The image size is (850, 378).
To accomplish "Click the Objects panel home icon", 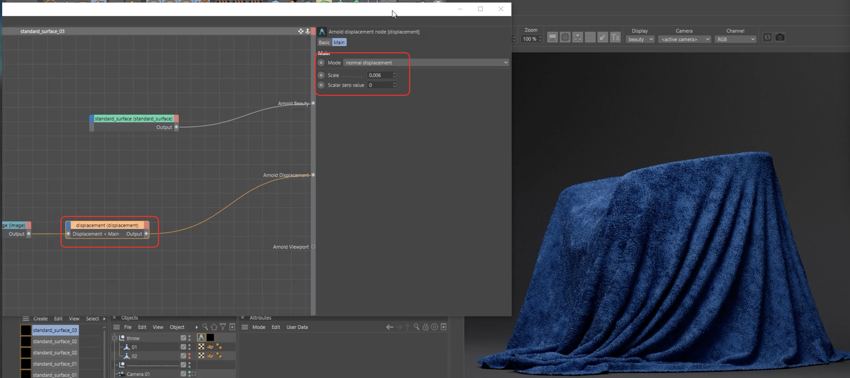I will [x=214, y=327].
